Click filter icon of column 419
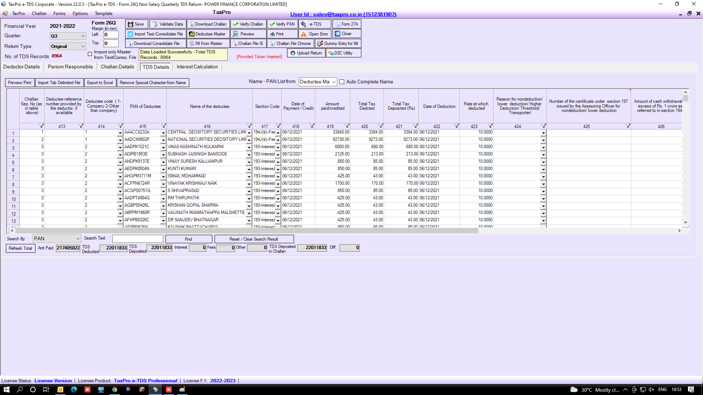The width and height of the screenshot is (703, 395). point(347,126)
